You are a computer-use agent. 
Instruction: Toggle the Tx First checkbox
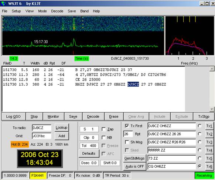[127, 126]
